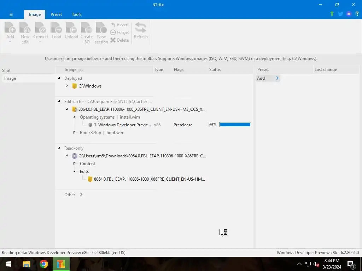Click the Add preset button
The image size is (362, 271).
coord(268,78)
